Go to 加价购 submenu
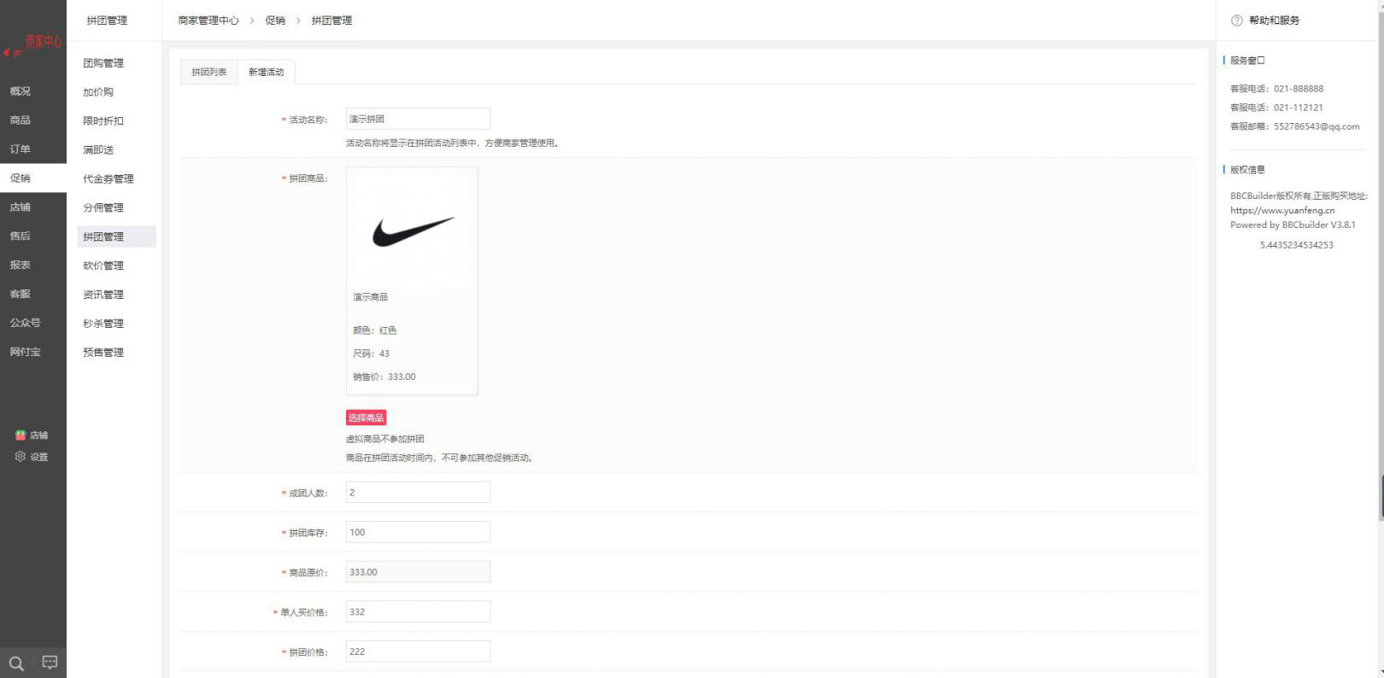Image resolution: width=1384 pixels, height=678 pixels. [98, 92]
